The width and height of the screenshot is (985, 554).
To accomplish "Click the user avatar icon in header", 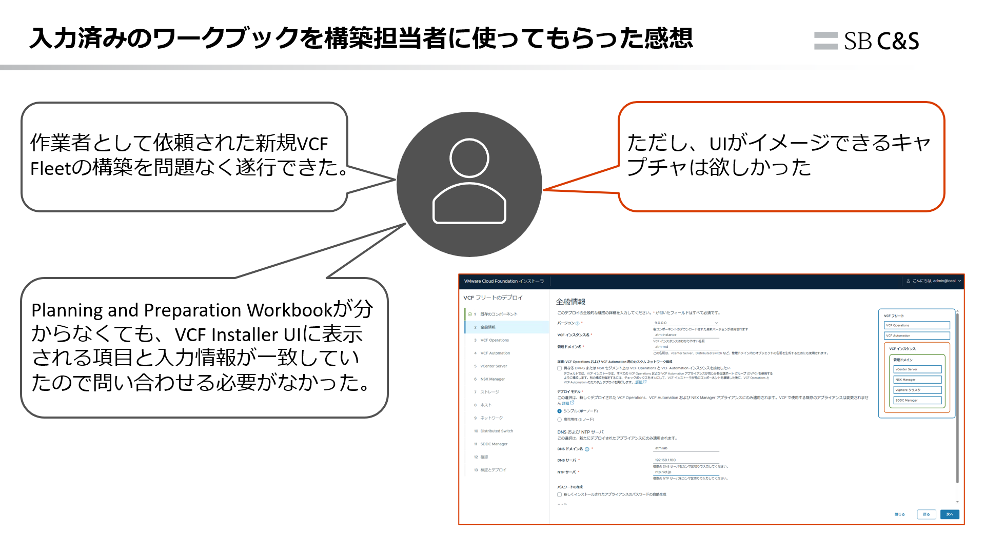I will pos(908,281).
